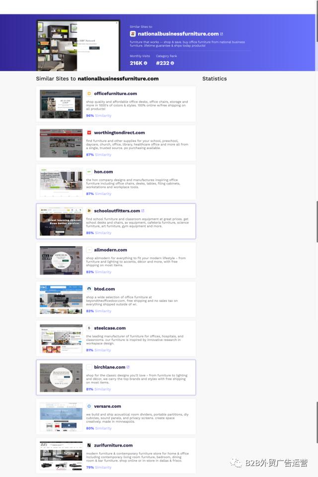Click the btod.com favicon
The width and height of the screenshot is (318, 477).
click(x=89, y=289)
